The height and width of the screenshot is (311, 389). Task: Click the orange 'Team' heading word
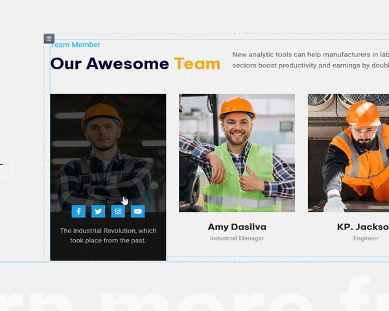(197, 63)
